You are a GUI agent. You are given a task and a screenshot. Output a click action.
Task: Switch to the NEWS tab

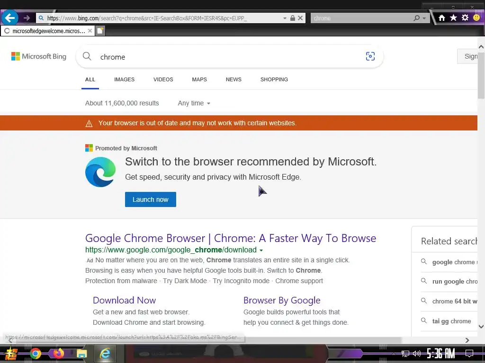[x=234, y=79]
